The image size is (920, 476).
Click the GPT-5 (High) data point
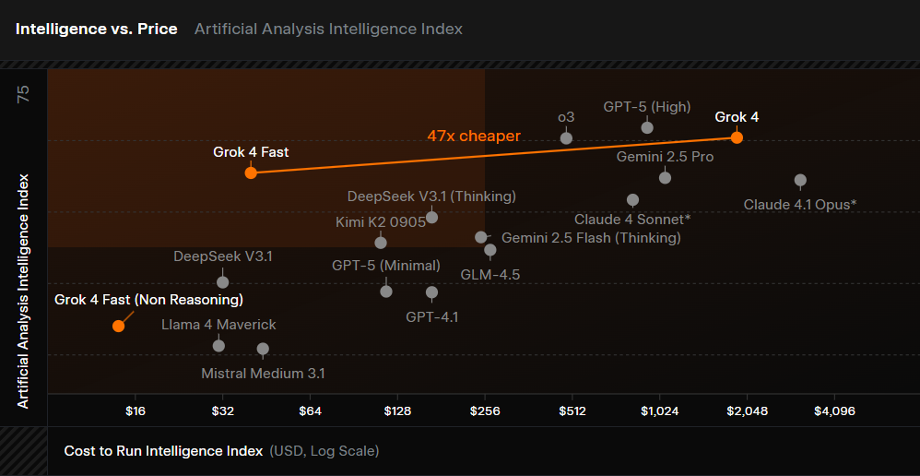(647, 127)
